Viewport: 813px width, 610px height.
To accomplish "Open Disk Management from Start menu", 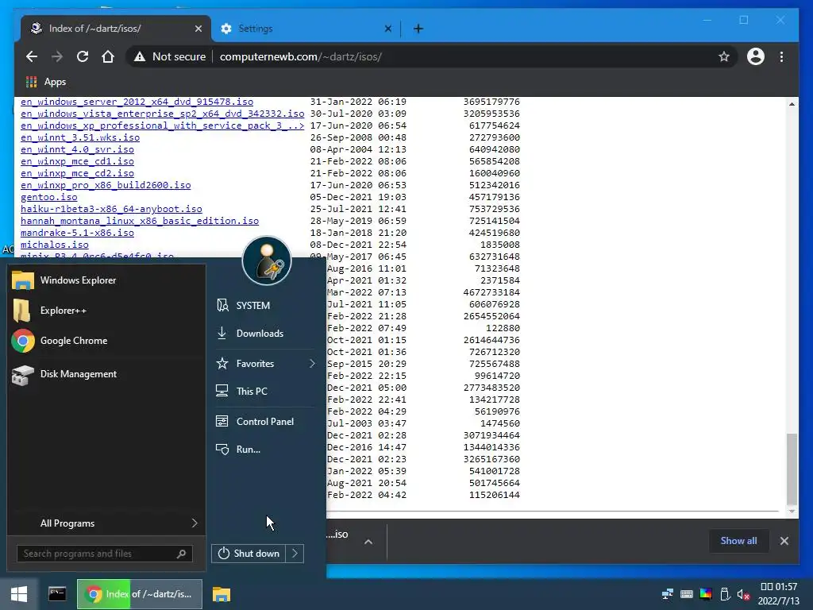I will click(106, 374).
